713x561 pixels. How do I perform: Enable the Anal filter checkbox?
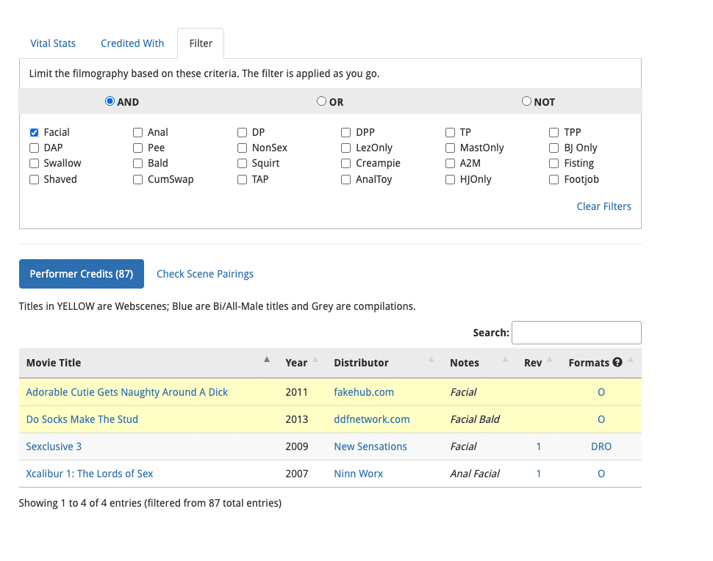pyautogui.click(x=137, y=133)
